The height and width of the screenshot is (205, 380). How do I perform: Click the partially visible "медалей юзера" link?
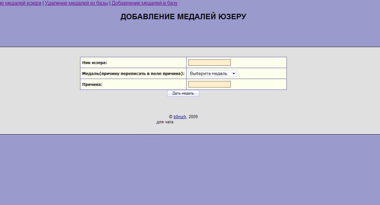(21, 3)
